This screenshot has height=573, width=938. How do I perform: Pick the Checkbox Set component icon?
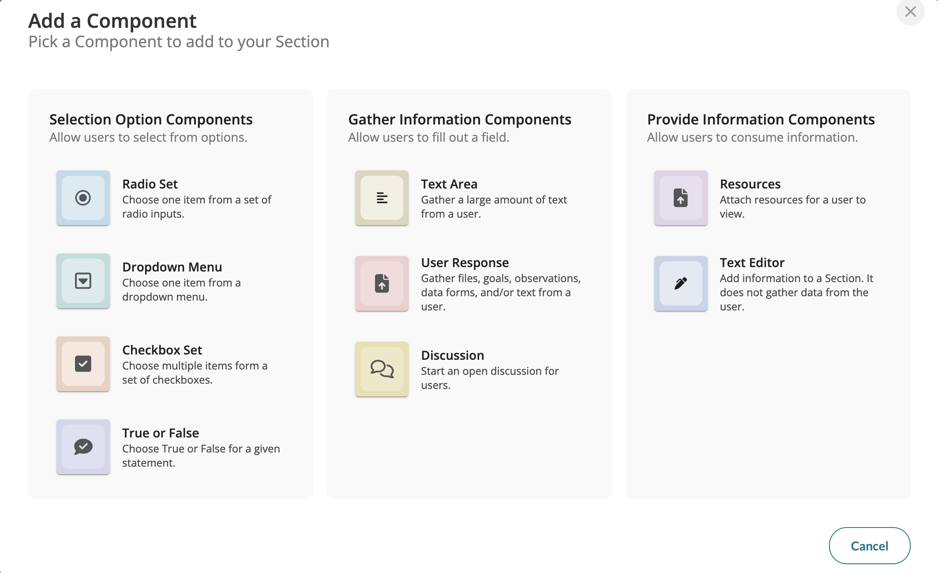click(x=83, y=364)
